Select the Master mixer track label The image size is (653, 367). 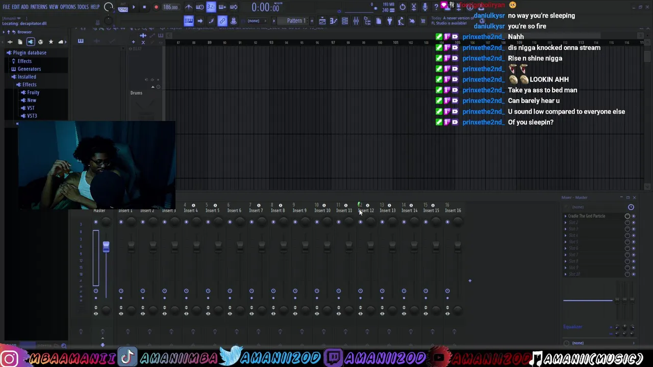[x=99, y=211]
